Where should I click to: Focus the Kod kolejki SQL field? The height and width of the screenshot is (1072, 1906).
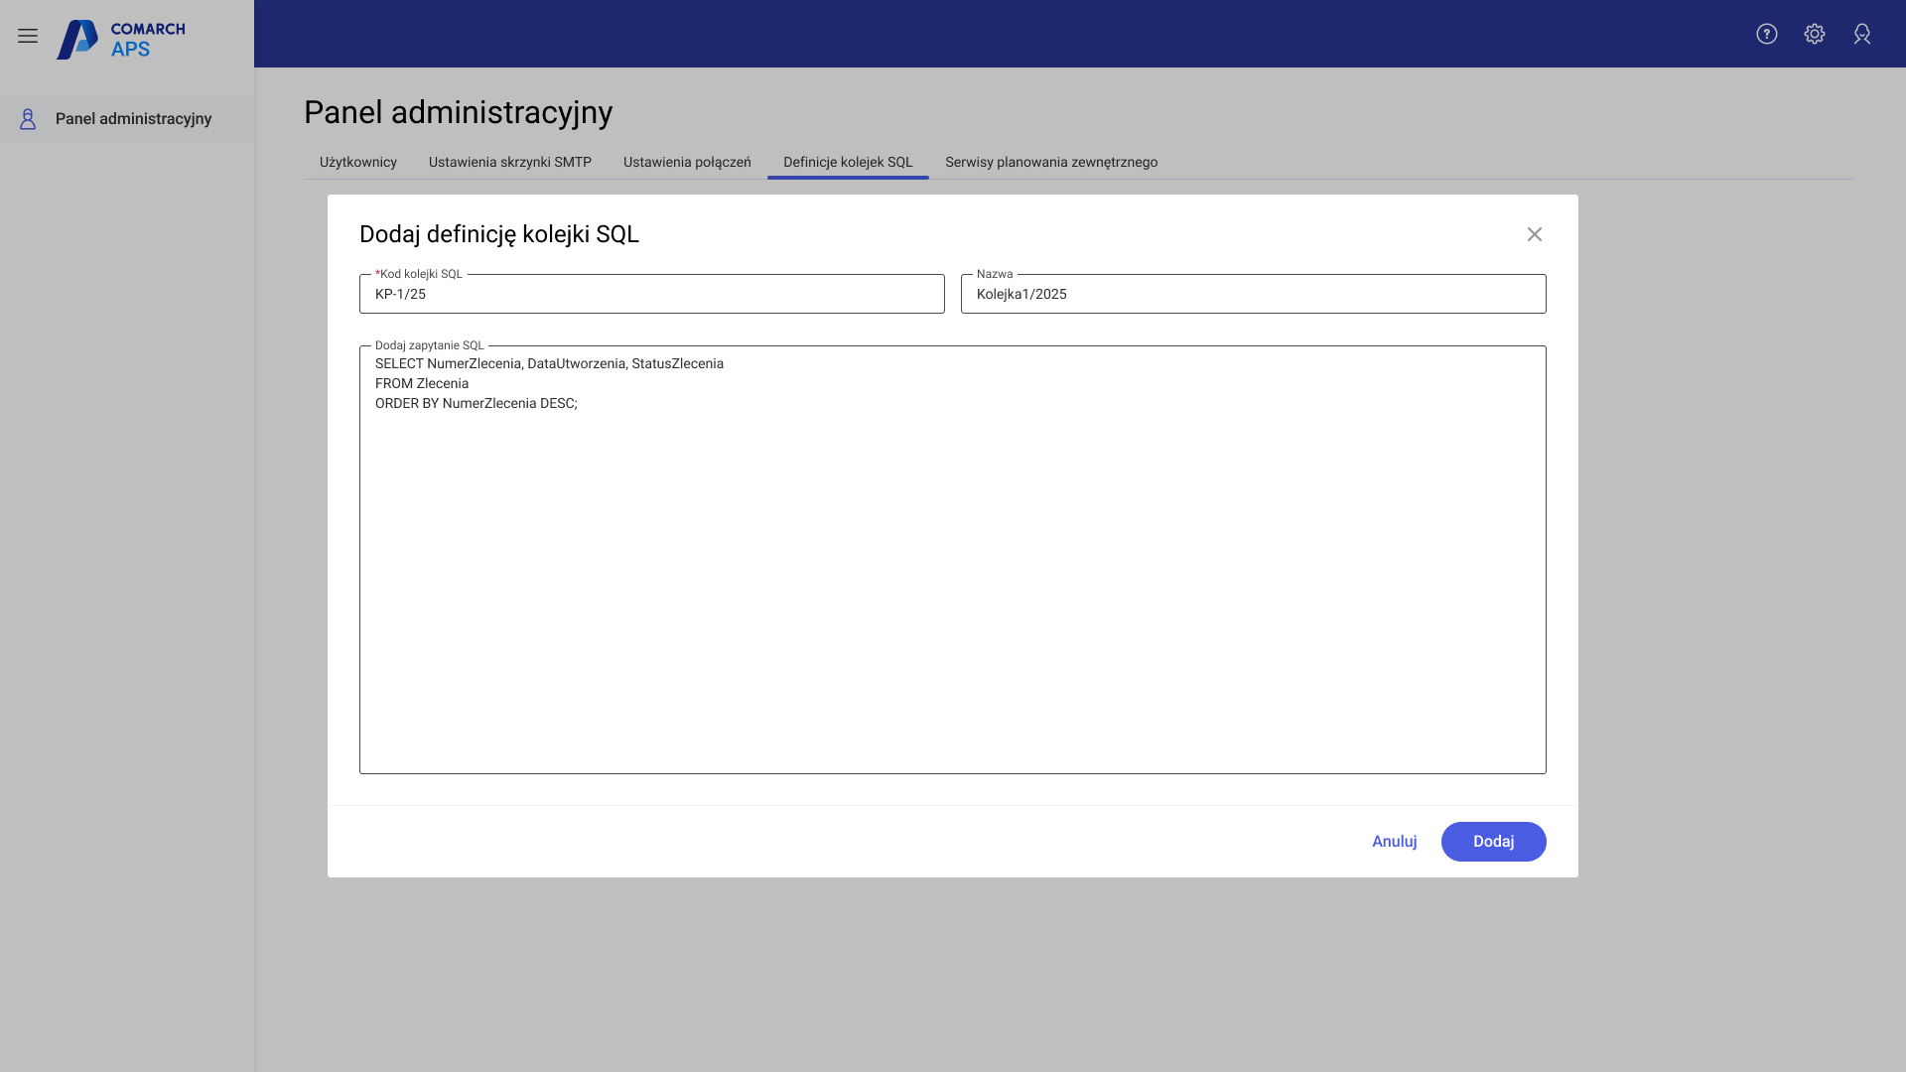[651, 295]
